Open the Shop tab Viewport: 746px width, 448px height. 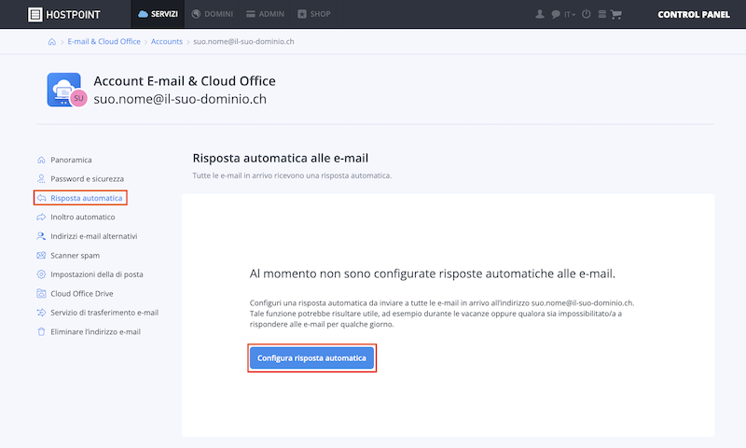point(314,14)
